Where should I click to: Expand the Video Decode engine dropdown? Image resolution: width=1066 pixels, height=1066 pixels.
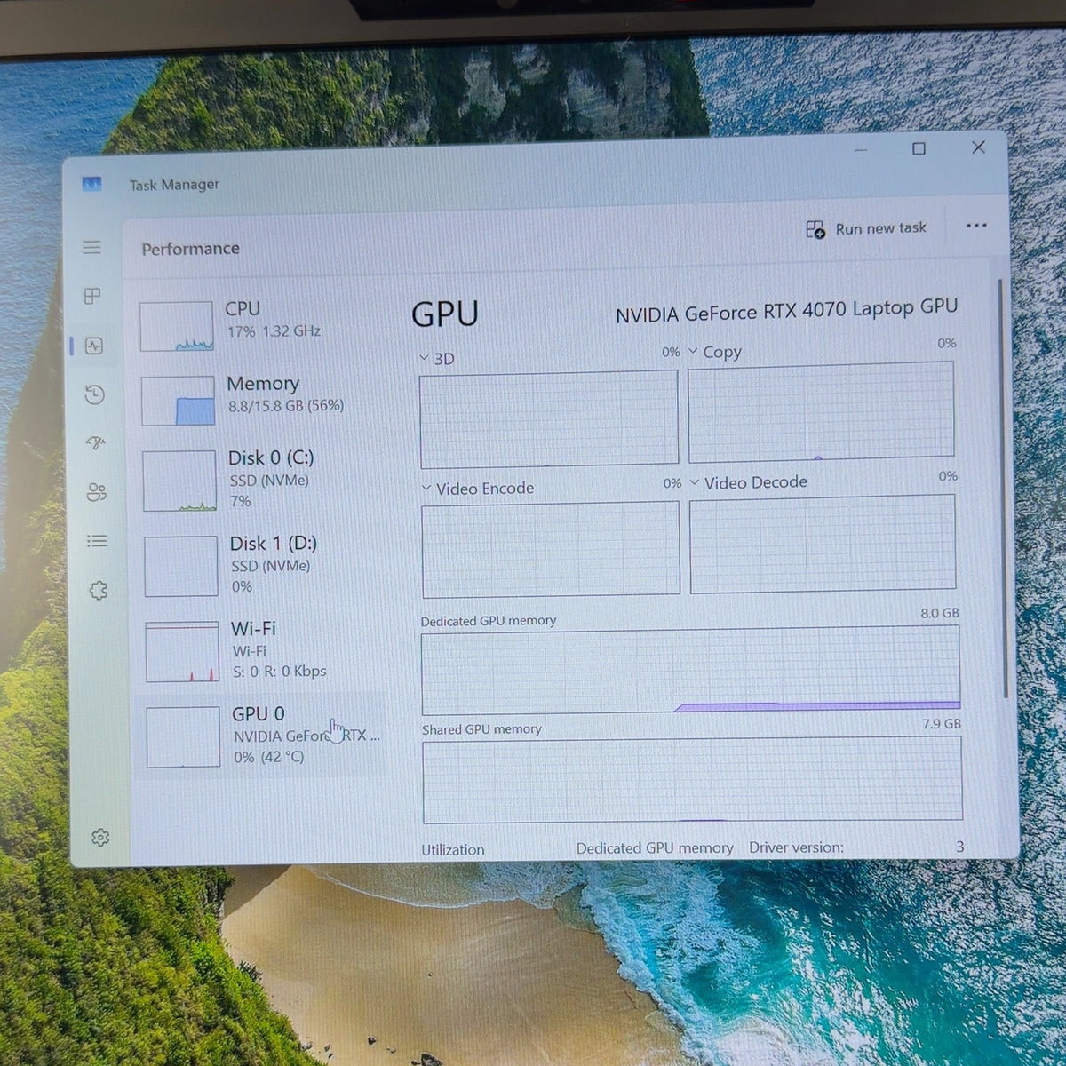click(749, 482)
